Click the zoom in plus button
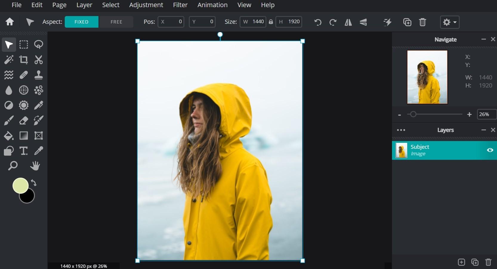This screenshot has width=497, height=269. [x=469, y=115]
